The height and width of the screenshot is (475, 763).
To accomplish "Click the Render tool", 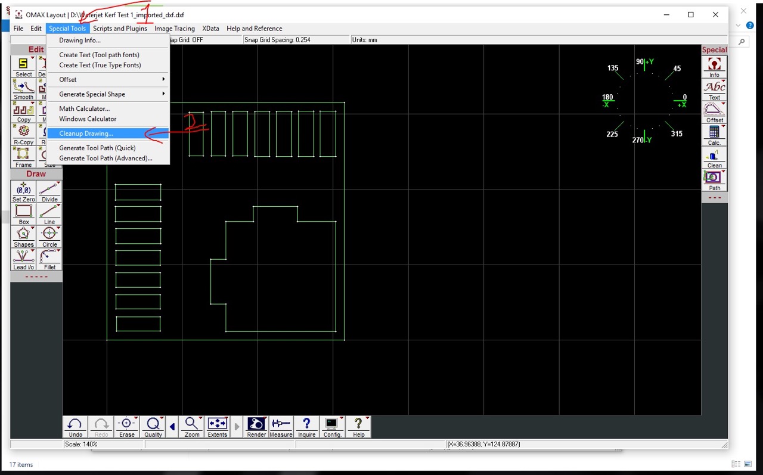I will pos(256,427).
